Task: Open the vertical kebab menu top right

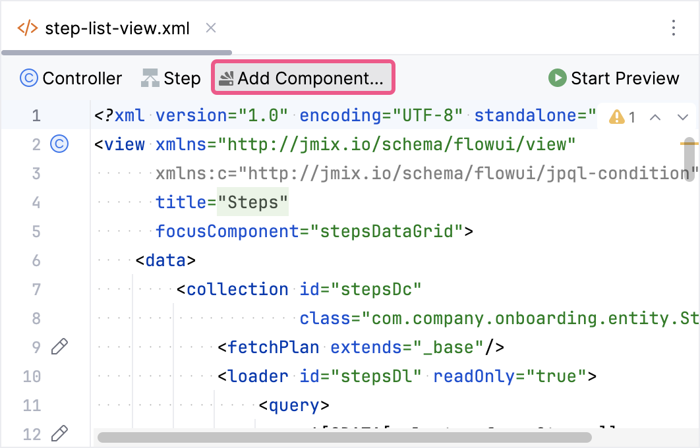Action: pos(674,28)
